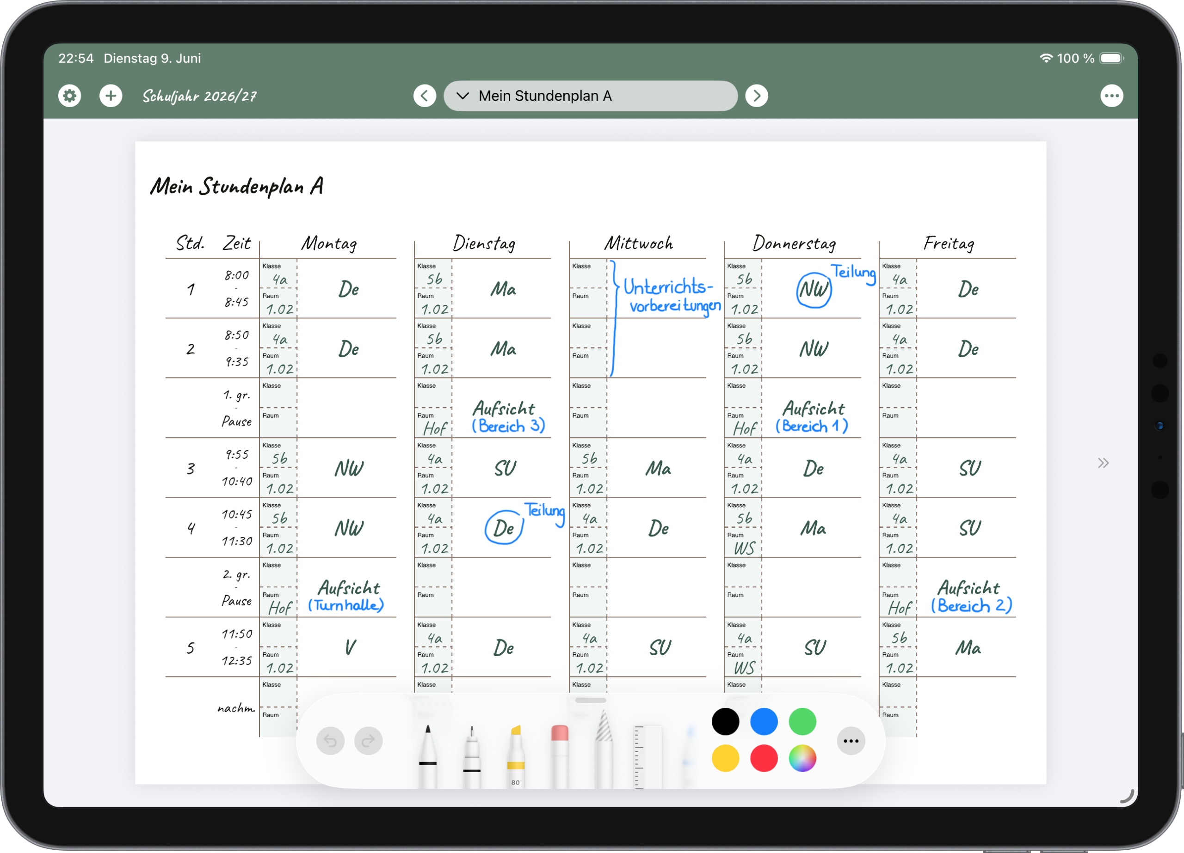Click the 2. gr. Pause row label
Image resolution: width=1184 pixels, height=853 pixels.
[236, 587]
